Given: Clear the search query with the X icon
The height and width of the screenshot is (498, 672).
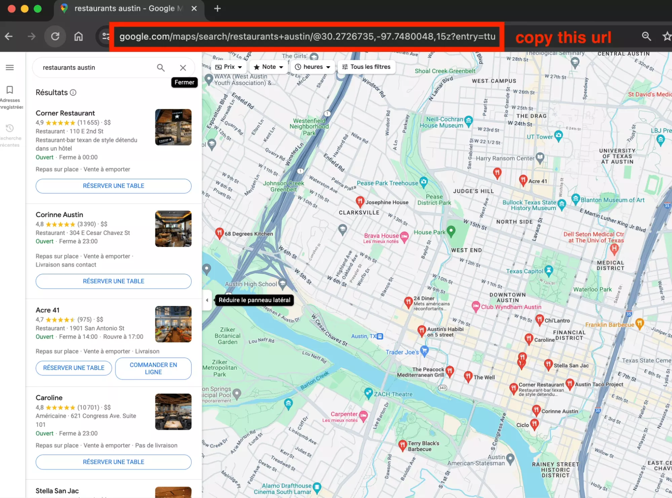Looking at the screenshot, I should (x=183, y=68).
